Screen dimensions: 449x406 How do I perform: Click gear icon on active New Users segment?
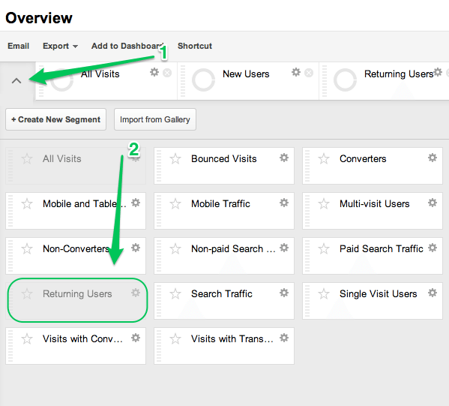click(x=296, y=72)
